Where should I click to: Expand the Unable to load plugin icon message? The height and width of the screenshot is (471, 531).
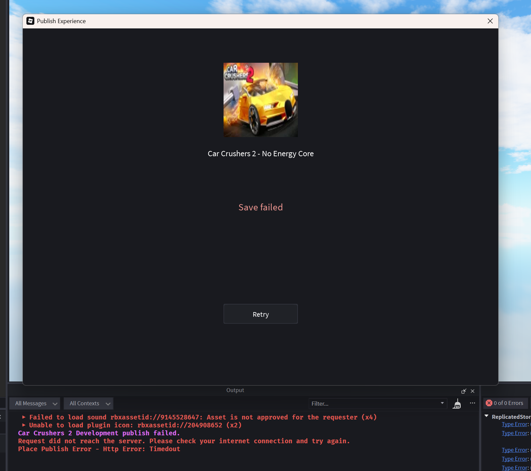(24, 425)
